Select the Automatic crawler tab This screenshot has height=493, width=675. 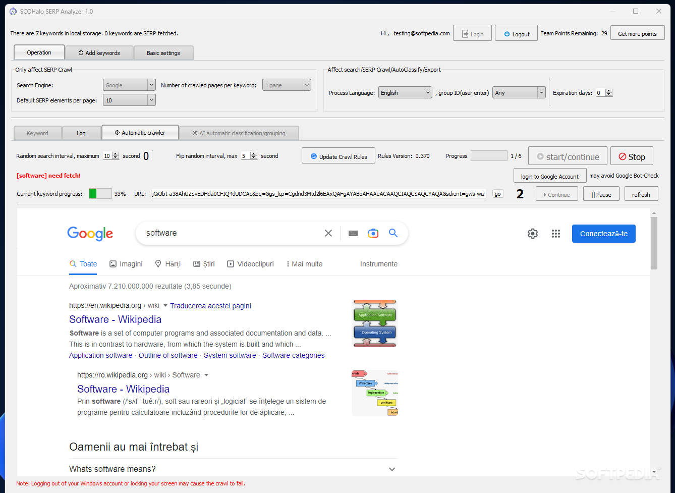(x=140, y=133)
